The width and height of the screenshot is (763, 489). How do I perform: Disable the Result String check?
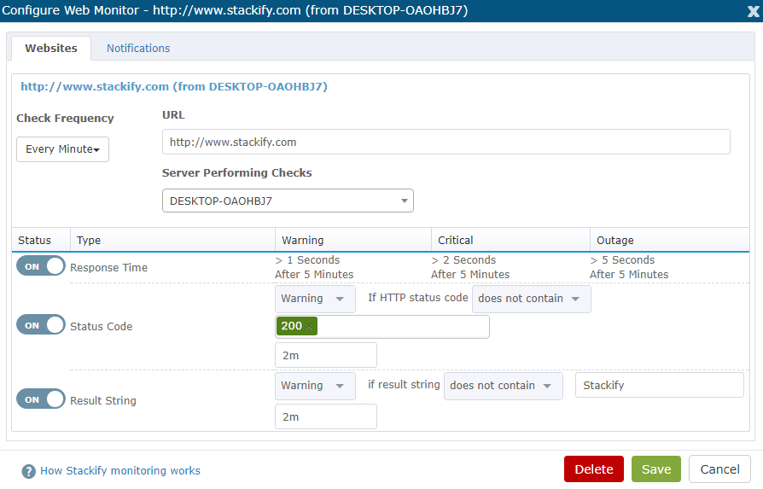[x=41, y=399]
